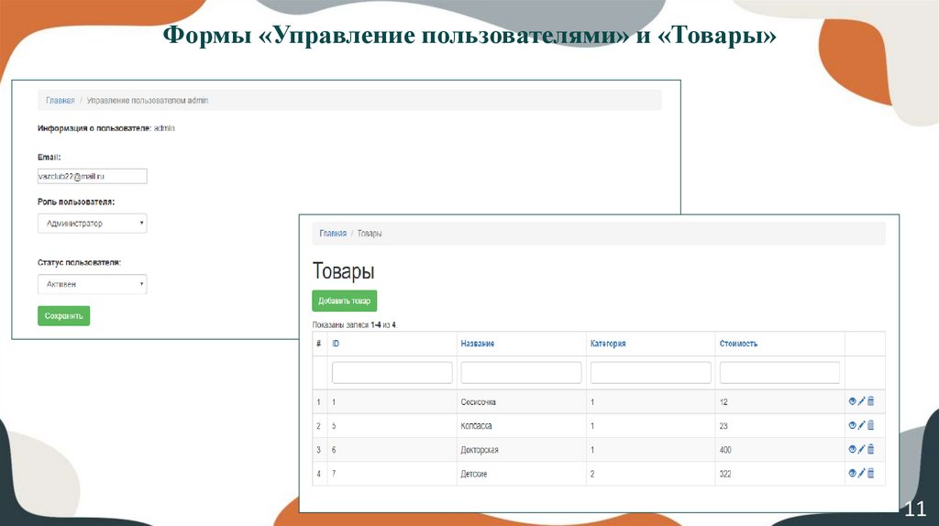View product Колбаска with the eye icon

click(x=852, y=425)
